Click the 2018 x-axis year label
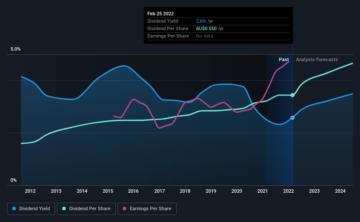Screen dimensions: 360x222 (185, 191)
